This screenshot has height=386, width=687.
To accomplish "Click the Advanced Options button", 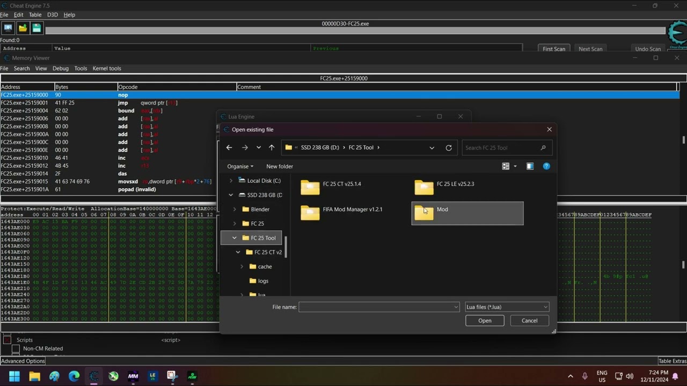I will point(23,361).
